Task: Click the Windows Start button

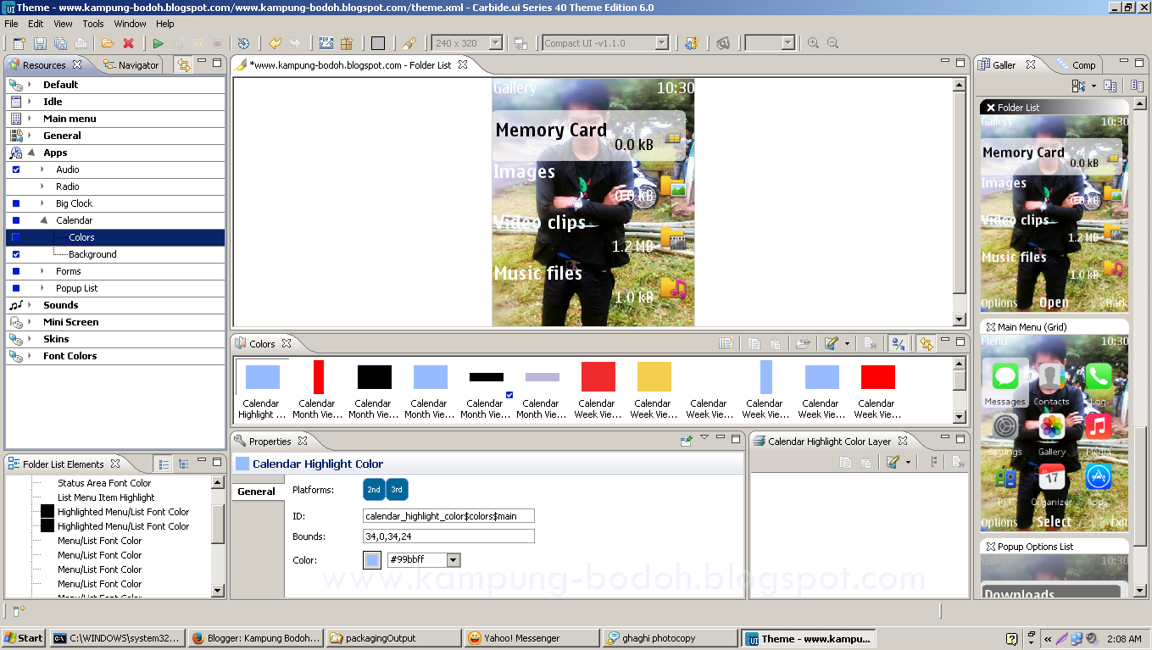Action: click(x=24, y=638)
